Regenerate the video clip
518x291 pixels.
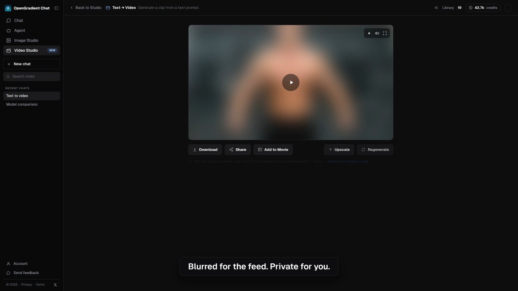pos(375,150)
